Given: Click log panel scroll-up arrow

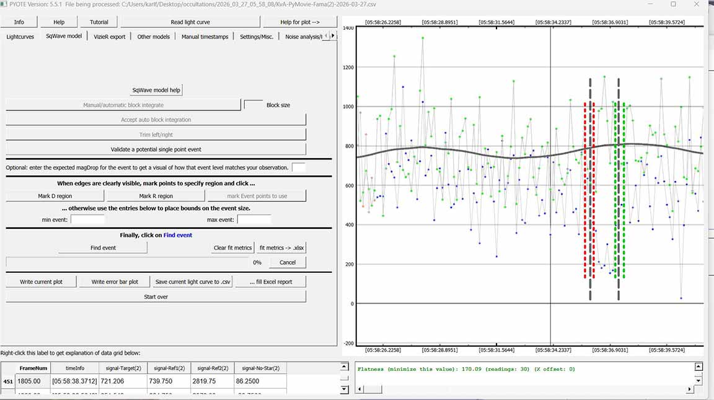Looking at the screenshot, I should [x=699, y=367].
